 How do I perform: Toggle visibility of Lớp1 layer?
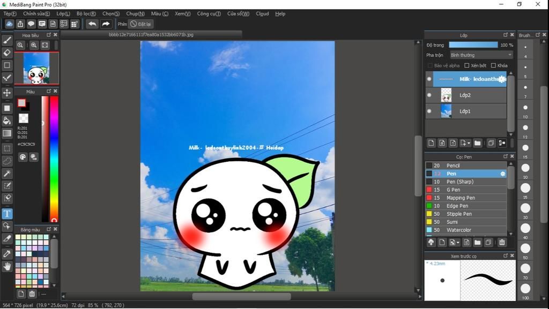[429, 111]
